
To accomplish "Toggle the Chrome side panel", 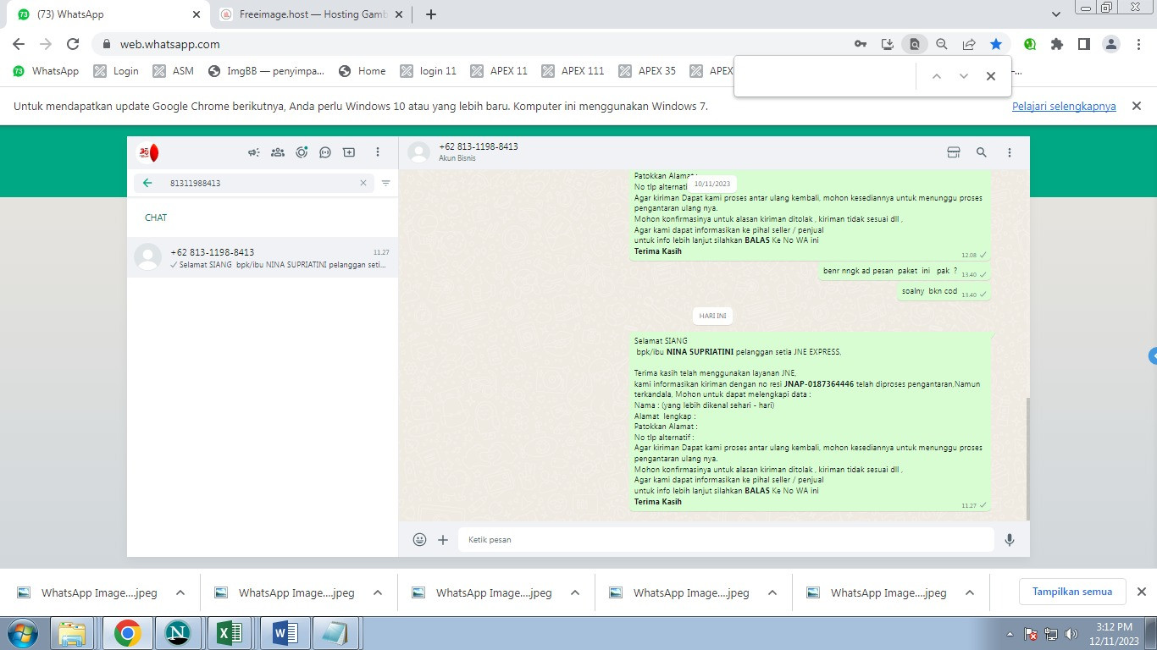I will pyautogui.click(x=1084, y=44).
